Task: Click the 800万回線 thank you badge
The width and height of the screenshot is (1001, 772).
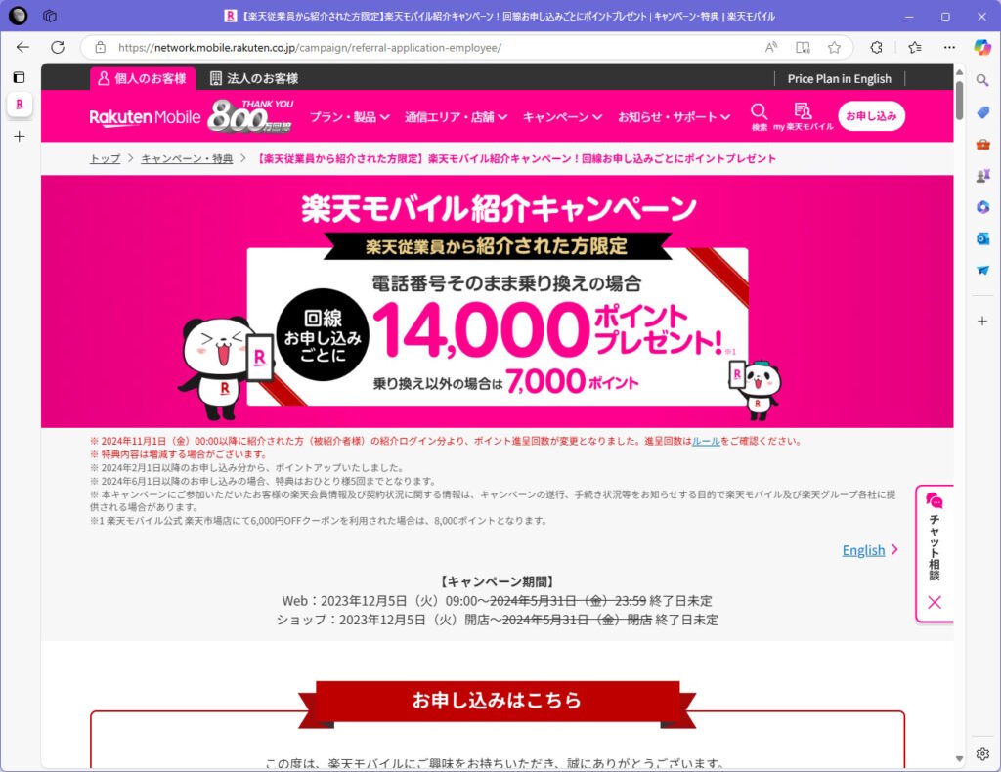Action: (x=251, y=115)
